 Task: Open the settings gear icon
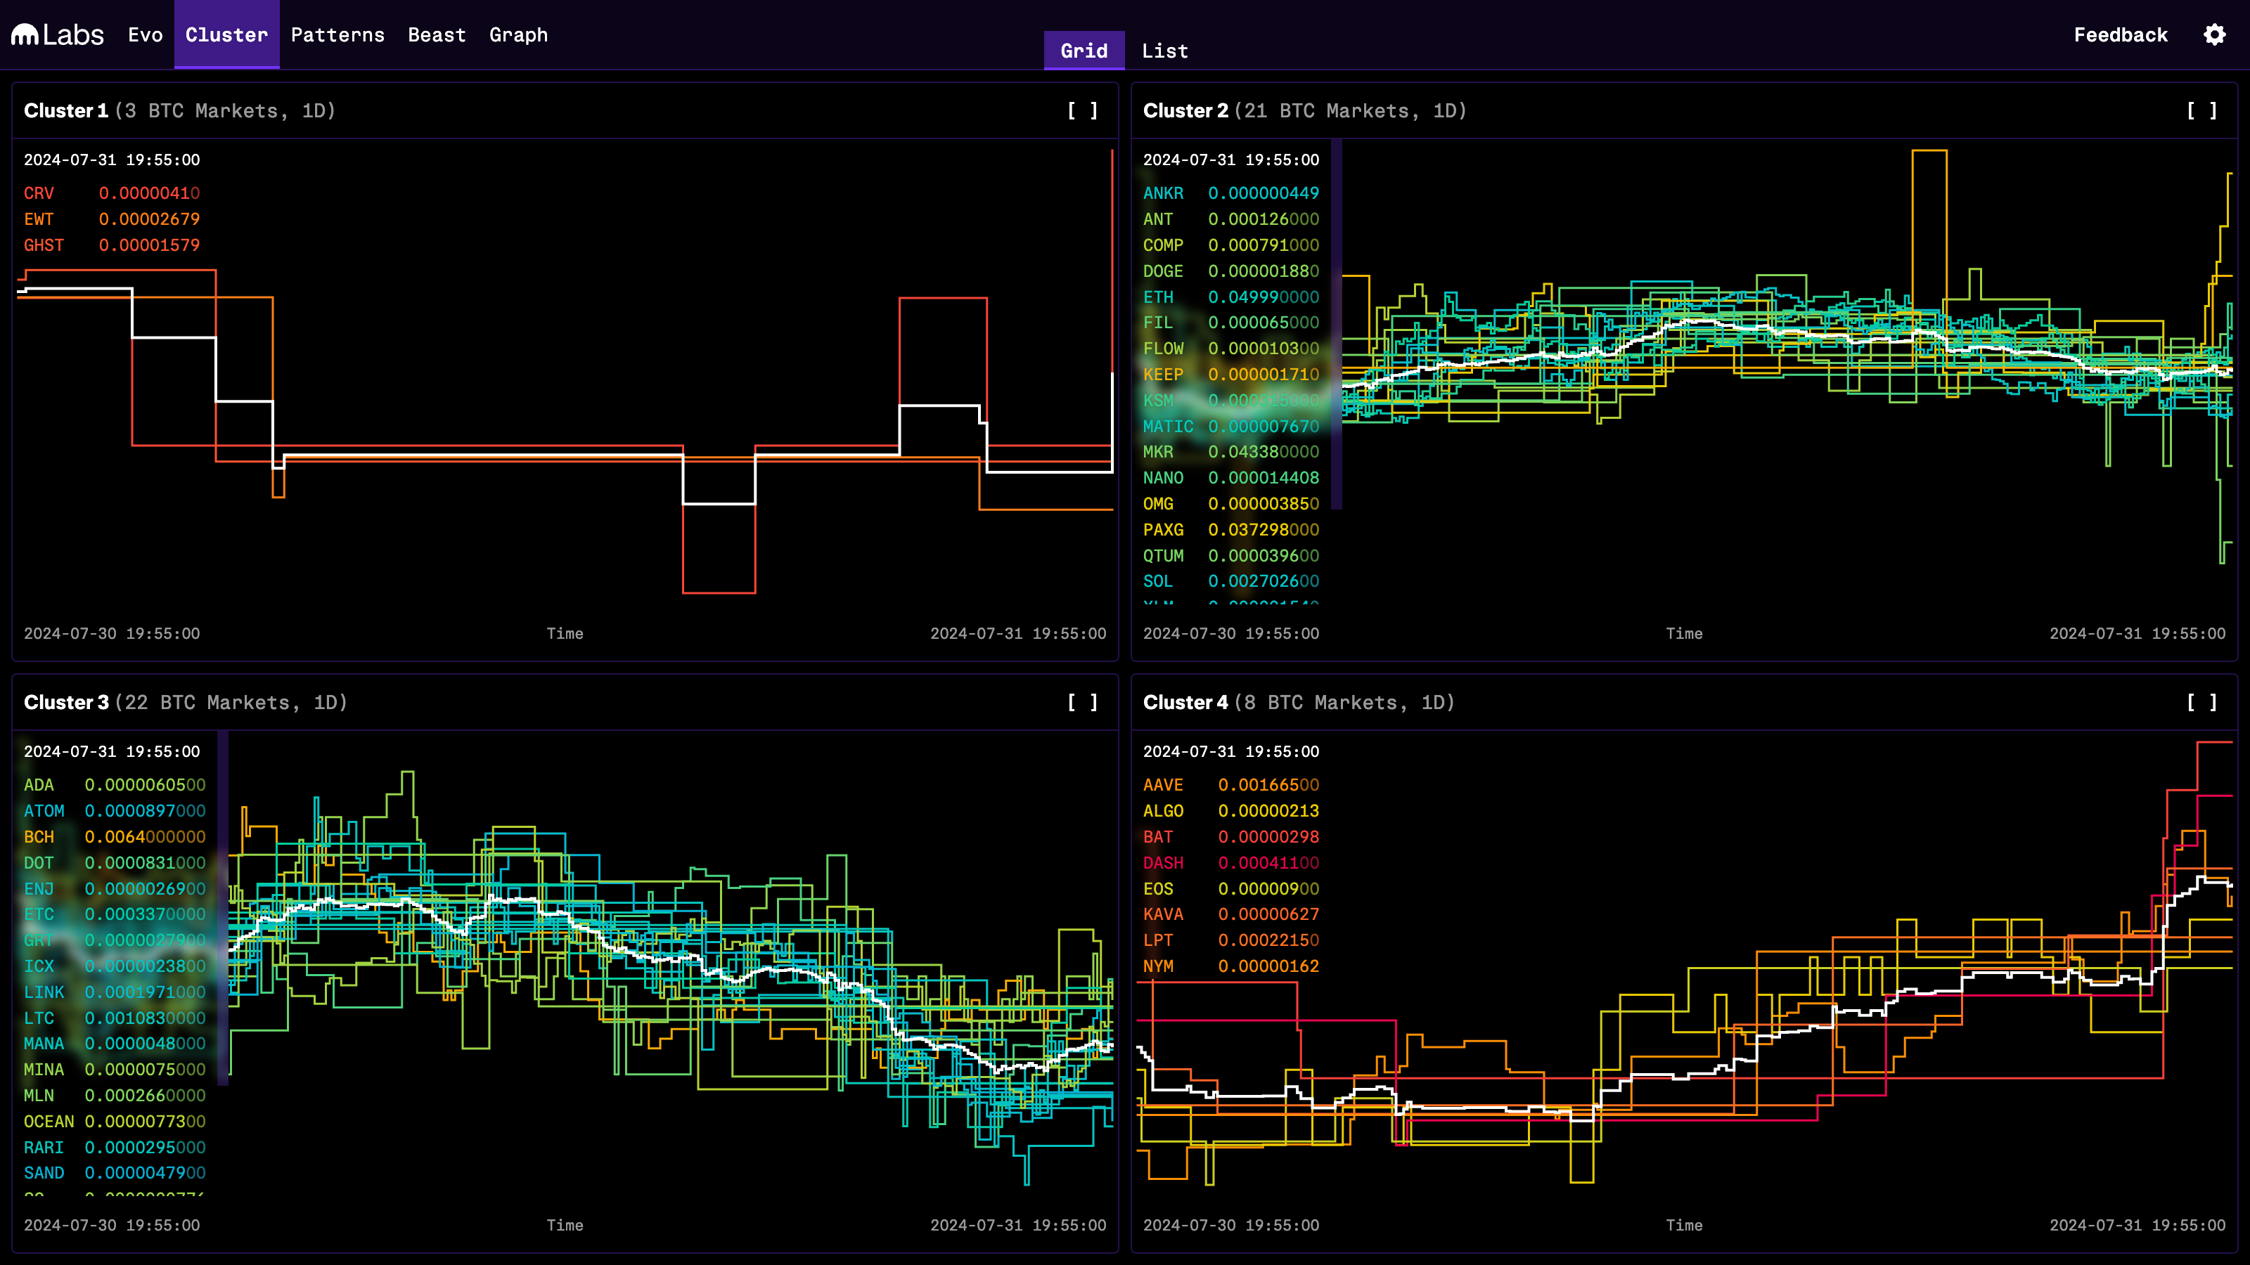click(2214, 35)
